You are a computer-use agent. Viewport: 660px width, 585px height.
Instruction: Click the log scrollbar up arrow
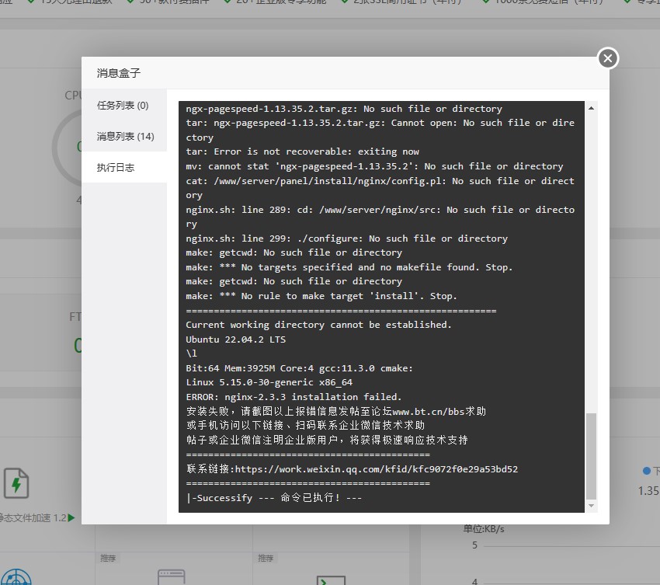[591, 108]
